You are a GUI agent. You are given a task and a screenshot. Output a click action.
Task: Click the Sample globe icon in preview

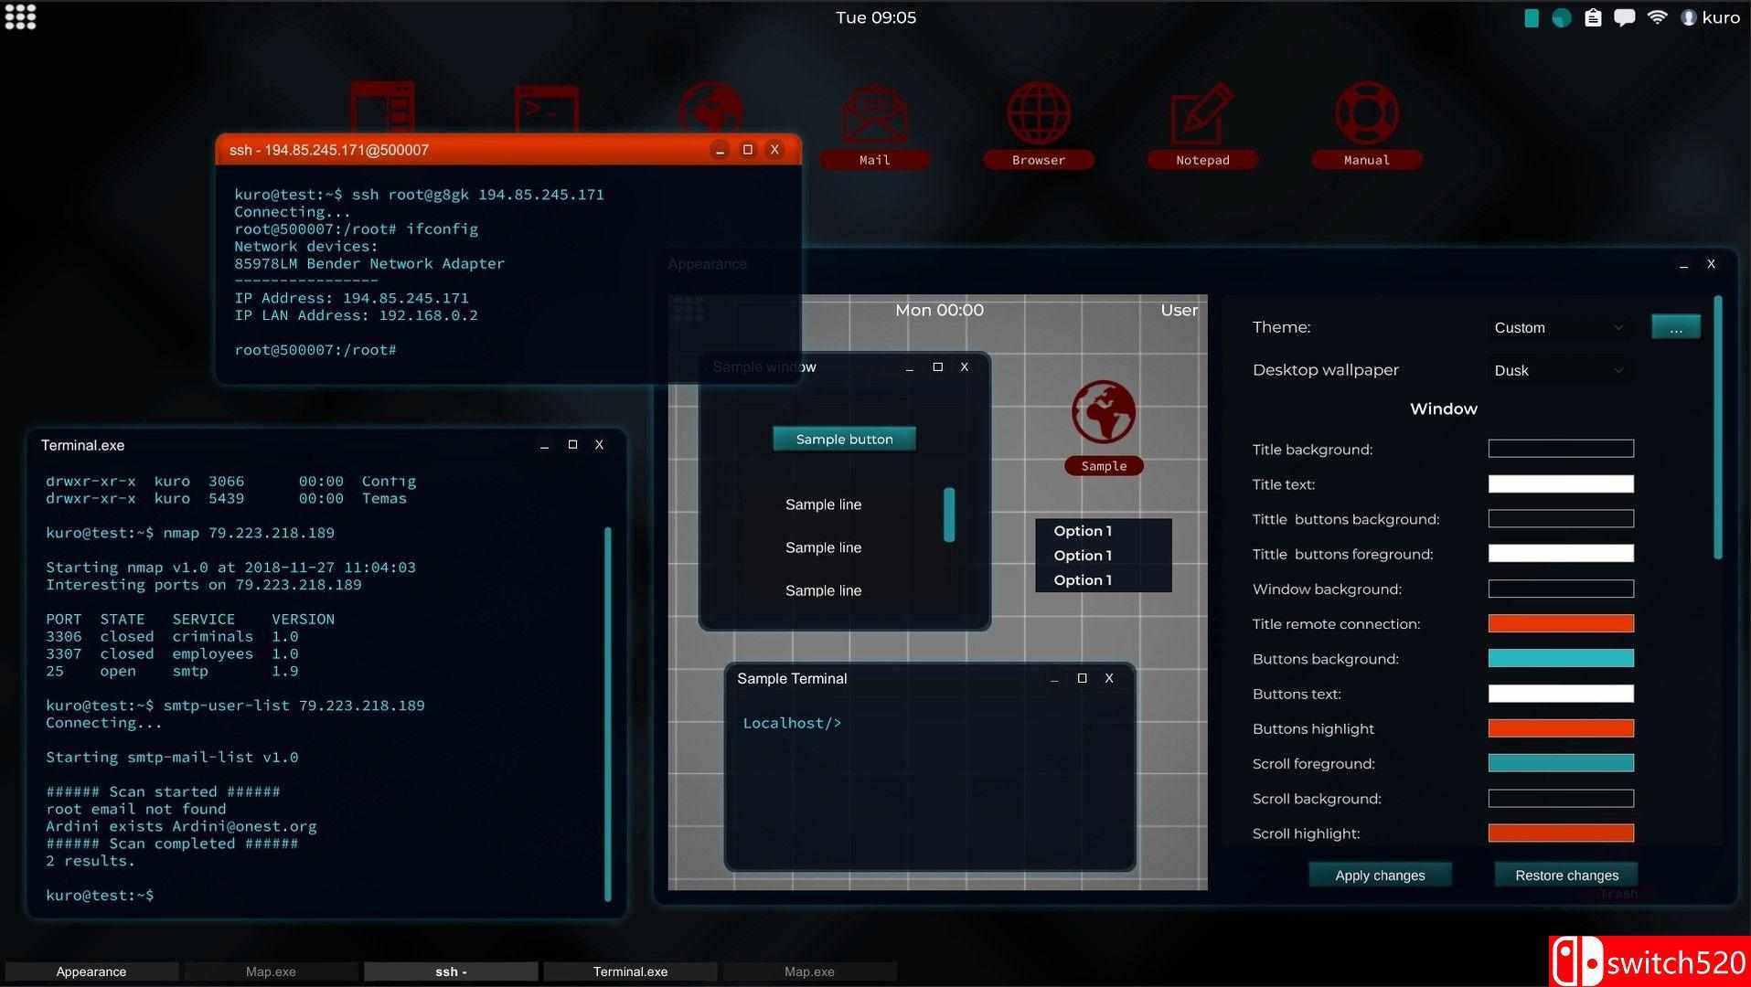click(x=1104, y=413)
